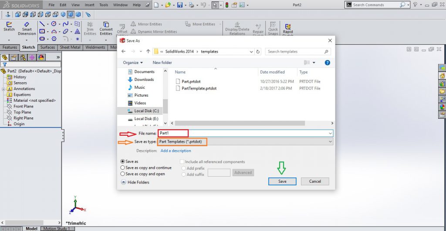Viewport: 446px width, 231px height.
Task: Switch to the Weldments tab
Action: click(95, 47)
